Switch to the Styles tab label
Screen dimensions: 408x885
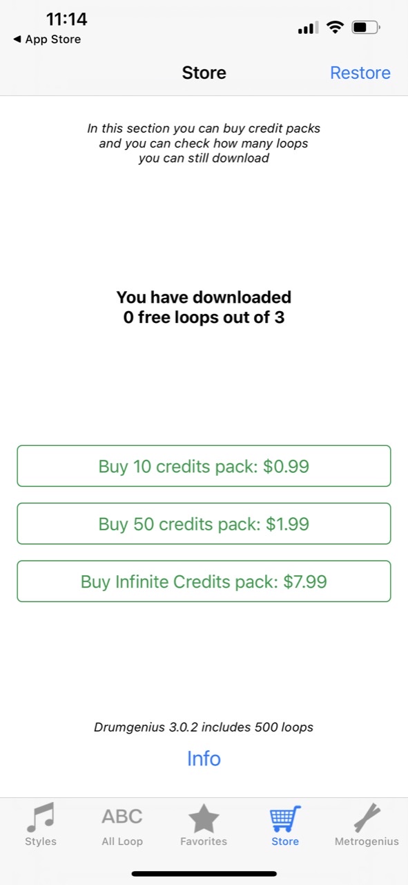41,841
